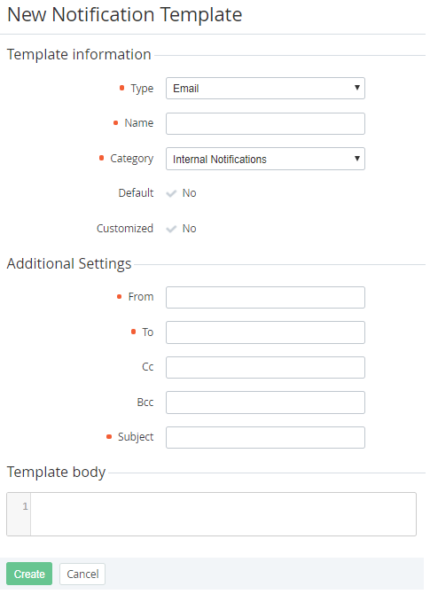430x594 pixels.
Task: Cancel the new notification template
Action: (x=82, y=574)
